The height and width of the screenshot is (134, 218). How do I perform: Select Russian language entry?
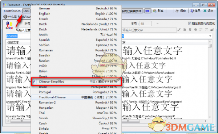coord(76,61)
